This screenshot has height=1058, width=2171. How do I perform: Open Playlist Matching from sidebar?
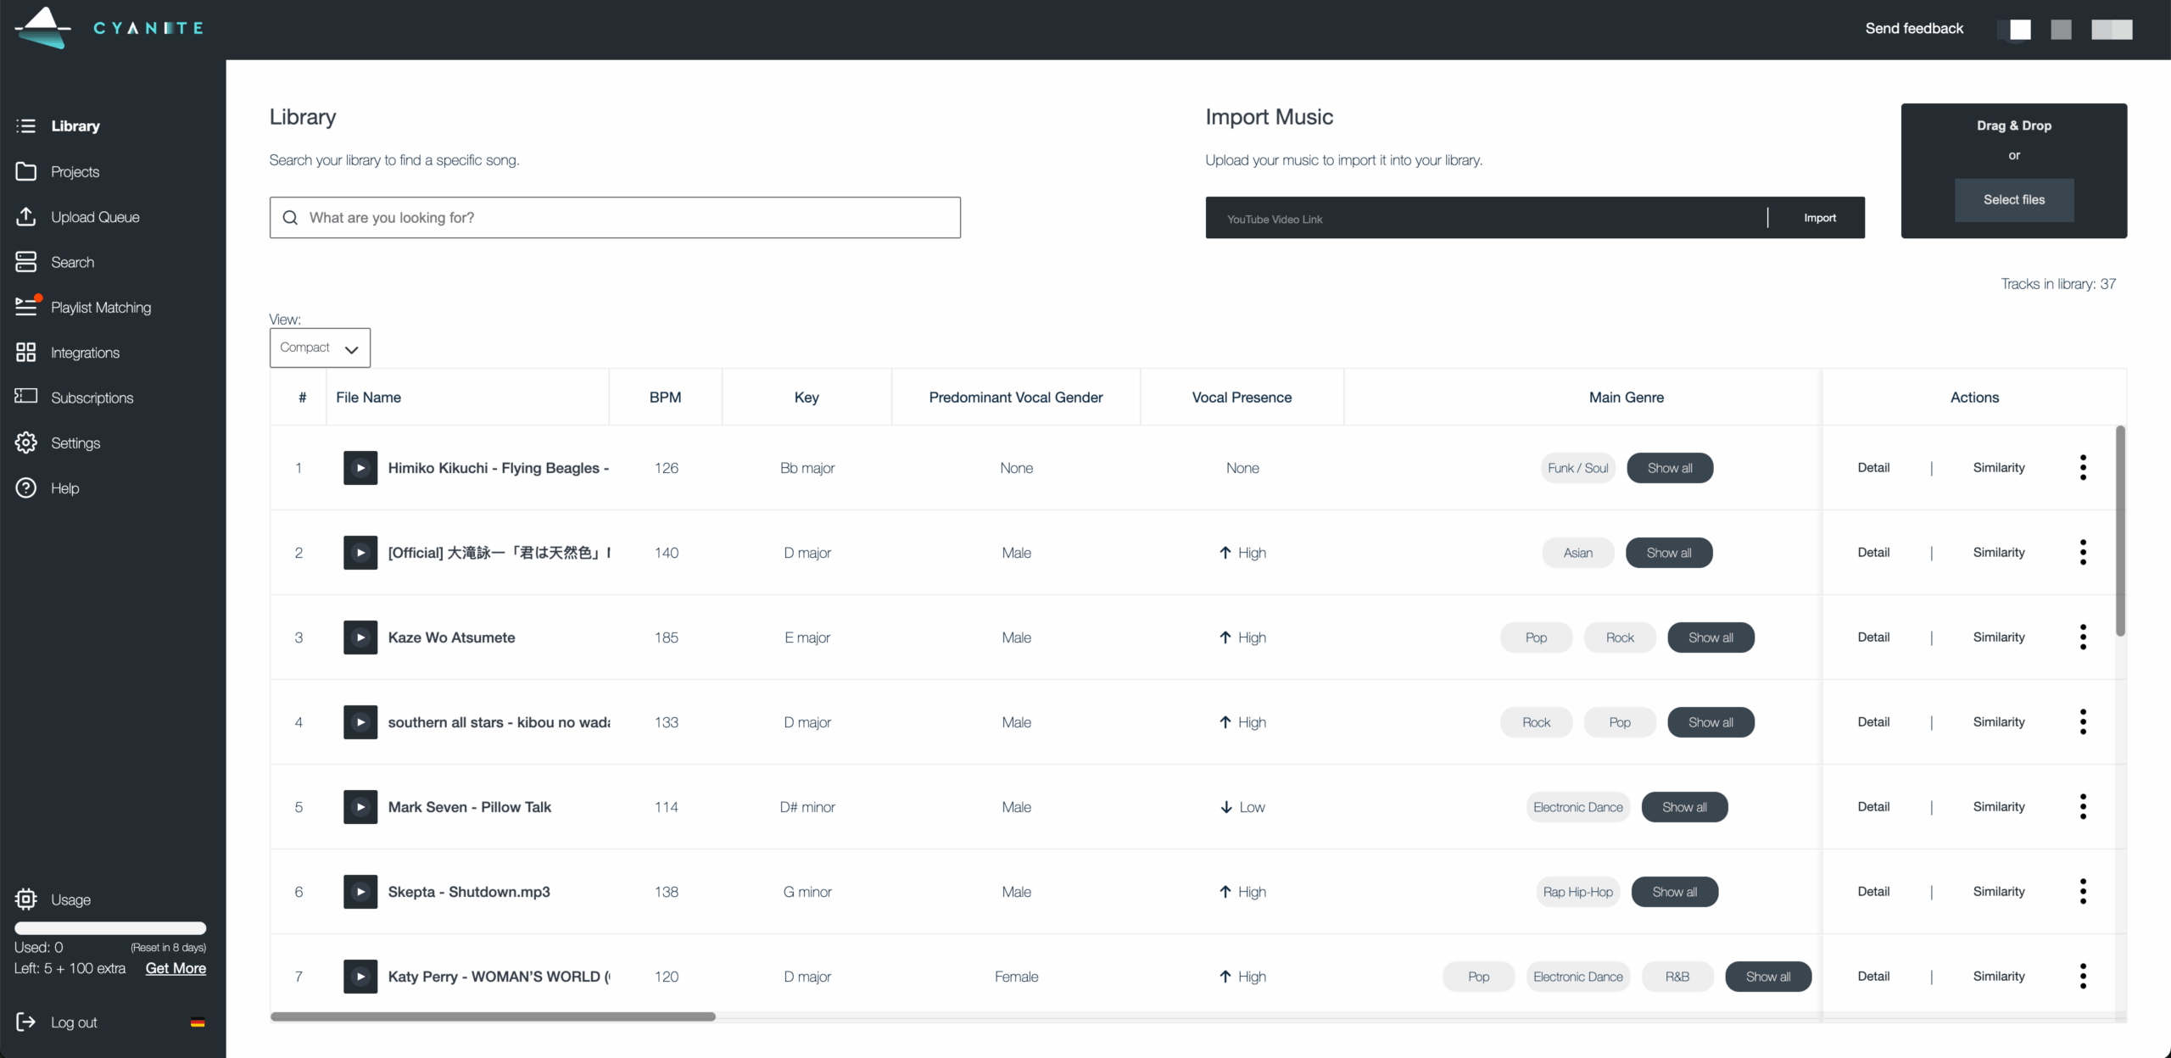click(x=100, y=308)
